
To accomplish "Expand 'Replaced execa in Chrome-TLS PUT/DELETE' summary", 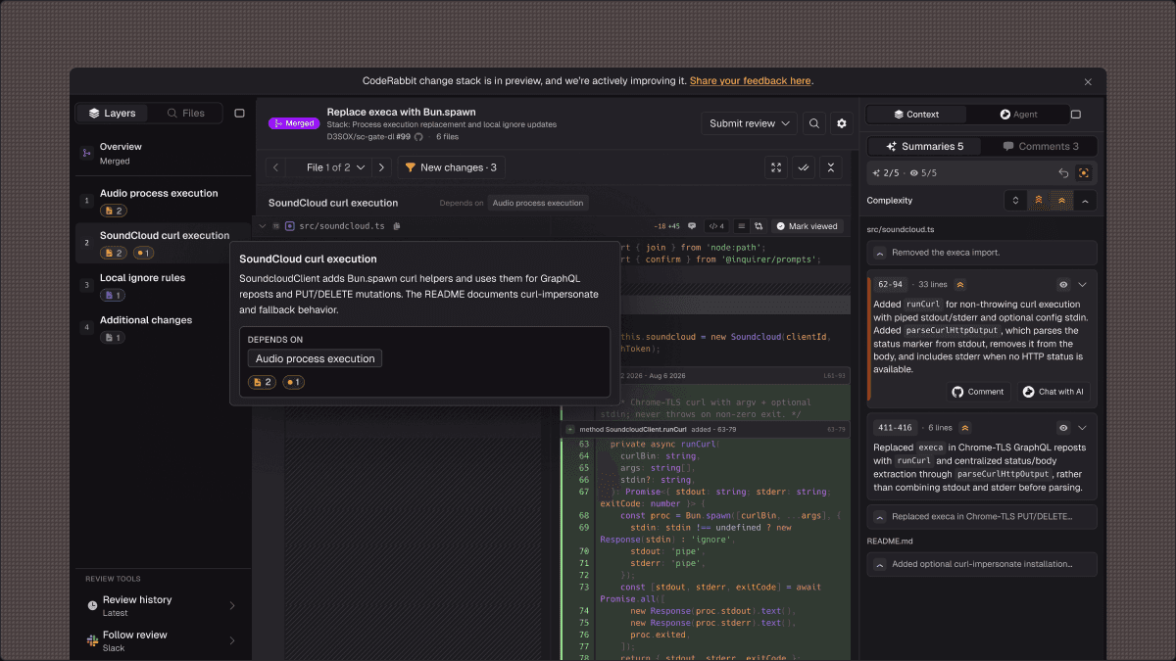I will pyautogui.click(x=982, y=516).
